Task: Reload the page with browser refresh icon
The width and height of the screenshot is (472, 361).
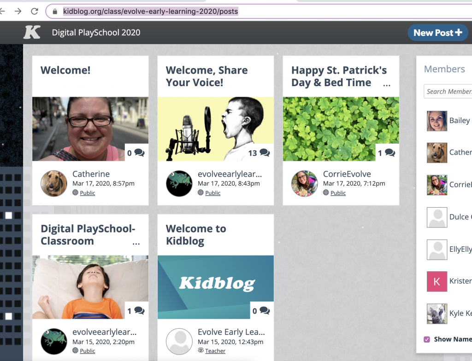Action: 35,11
